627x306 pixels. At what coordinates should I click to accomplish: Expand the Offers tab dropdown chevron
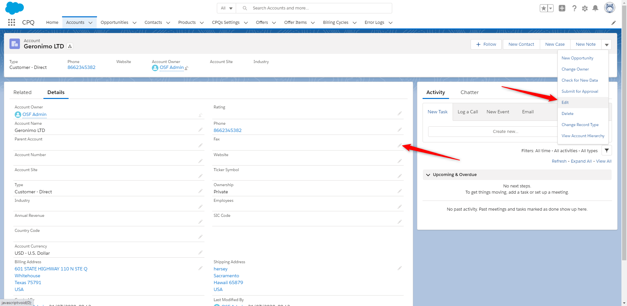tap(274, 23)
